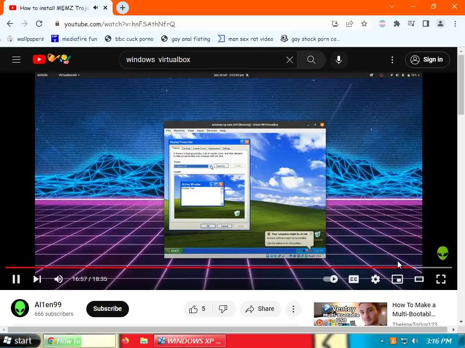465x348 pixels.
Task: Open the browser extensions puzzle icon
Action: pyautogui.click(x=397, y=24)
